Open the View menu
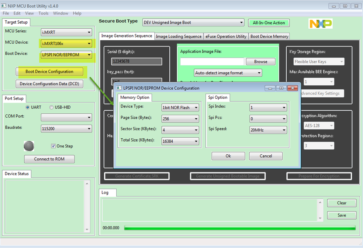The height and width of the screenshot is (248, 363). [29, 13]
